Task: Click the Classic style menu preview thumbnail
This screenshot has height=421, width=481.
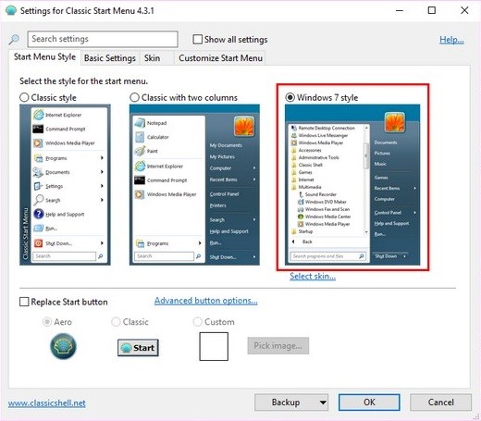Action: pyautogui.click(x=65, y=185)
